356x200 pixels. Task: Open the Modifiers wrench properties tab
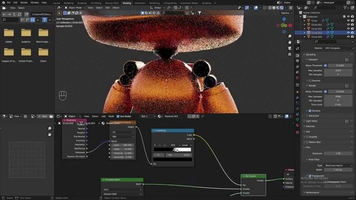pyautogui.click(x=298, y=98)
